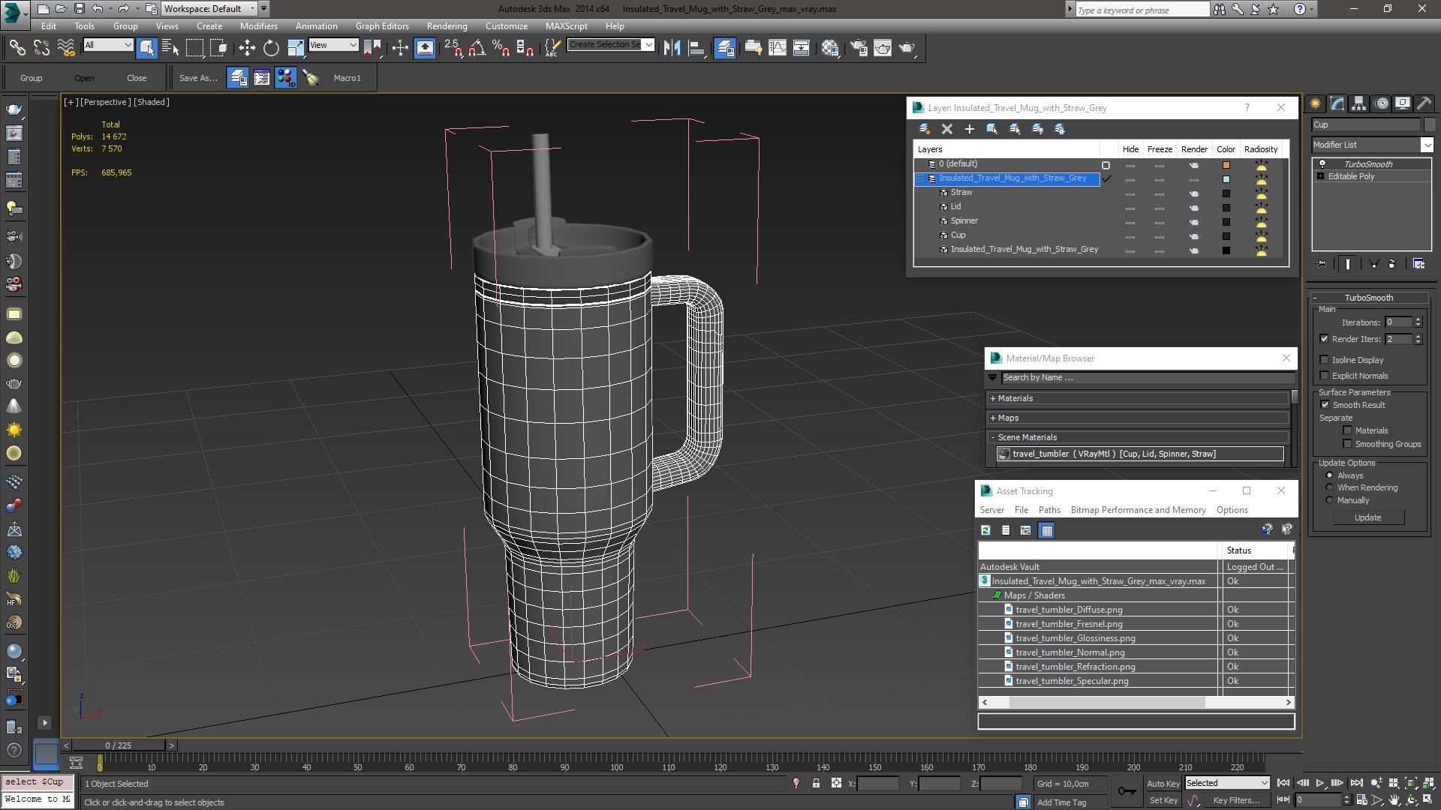Click the Group button in toolbar
Image resolution: width=1441 pixels, height=810 pixels.
tap(31, 78)
